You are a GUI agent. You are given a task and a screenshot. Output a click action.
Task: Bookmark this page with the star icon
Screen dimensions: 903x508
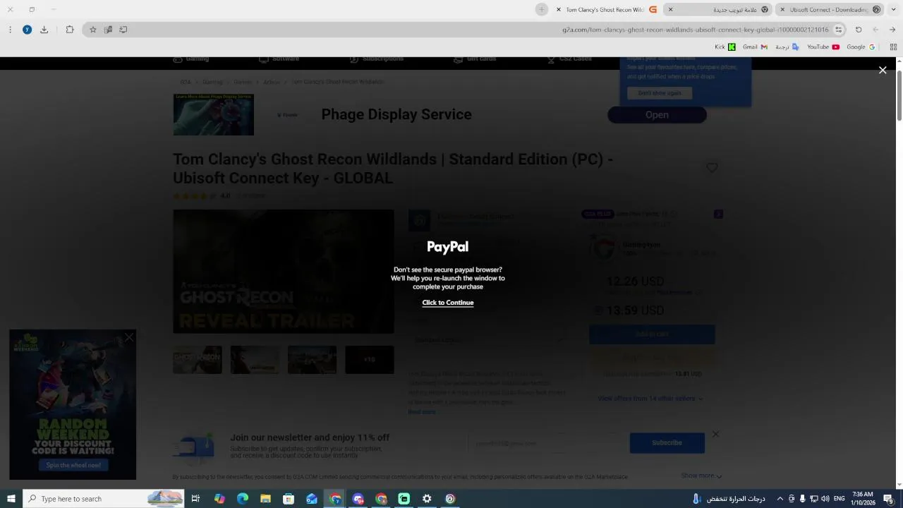point(92,30)
